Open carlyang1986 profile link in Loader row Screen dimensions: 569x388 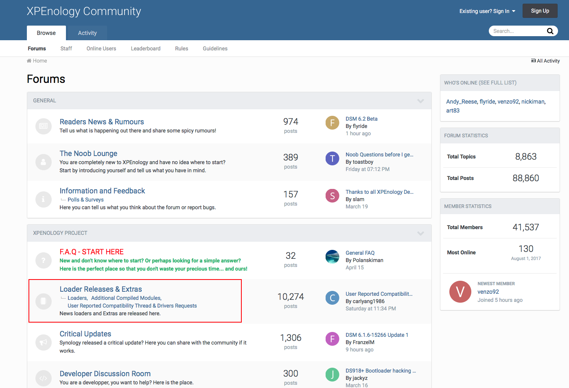point(368,301)
